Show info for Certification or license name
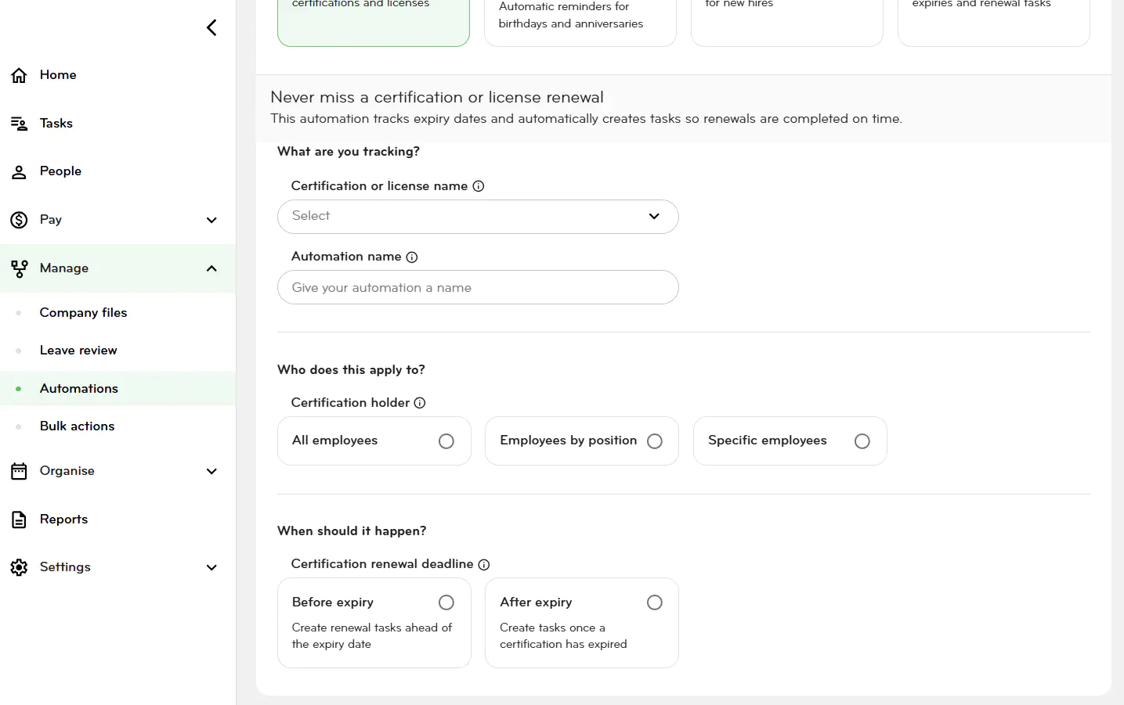The width and height of the screenshot is (1124, 705). (479, 186)
